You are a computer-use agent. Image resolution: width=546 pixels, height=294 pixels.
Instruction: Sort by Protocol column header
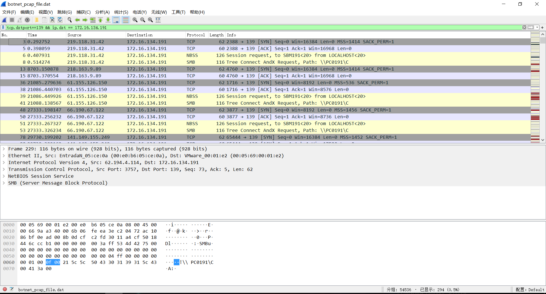(x=197, y=35)
